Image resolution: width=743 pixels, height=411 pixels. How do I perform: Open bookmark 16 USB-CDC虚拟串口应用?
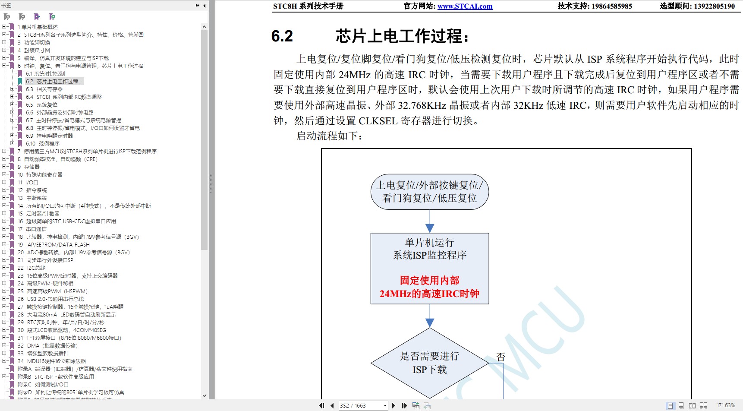pos(67,221)
